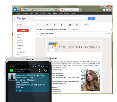
Task: Open the Important folder
Action: (20, 40)
